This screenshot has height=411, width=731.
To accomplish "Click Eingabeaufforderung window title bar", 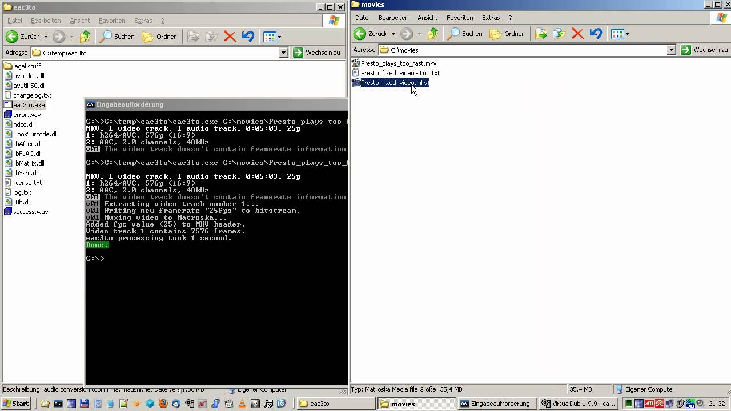I will click(216, 104).
